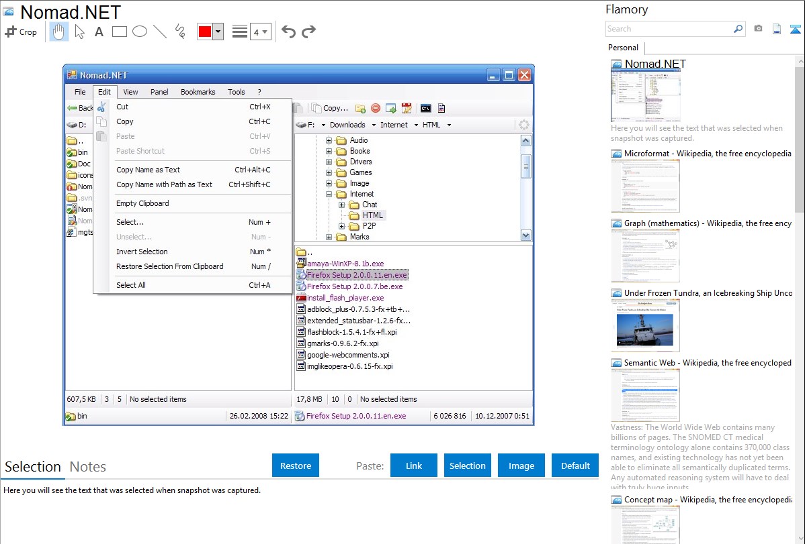Select the Crop tool
805x544 pixels.
(21, 32)
